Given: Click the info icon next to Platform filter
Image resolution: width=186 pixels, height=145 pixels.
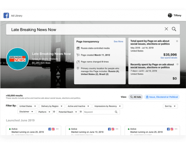Looking at the screenshot, I should (x=54, y=112).
